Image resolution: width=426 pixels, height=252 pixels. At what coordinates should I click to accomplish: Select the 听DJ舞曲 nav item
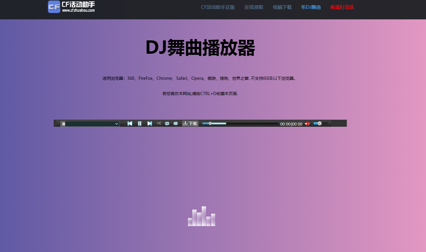tap(311, 7)
